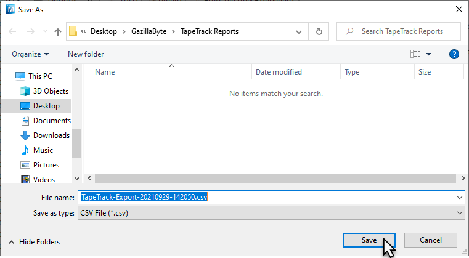Viewport: 469px width, 258px height.
Task: Expand the arrow after GazillaByte in path
Action: click(173, 31)
